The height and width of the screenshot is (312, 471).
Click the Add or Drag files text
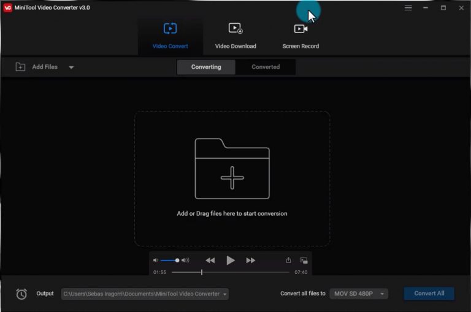point(232,213)
